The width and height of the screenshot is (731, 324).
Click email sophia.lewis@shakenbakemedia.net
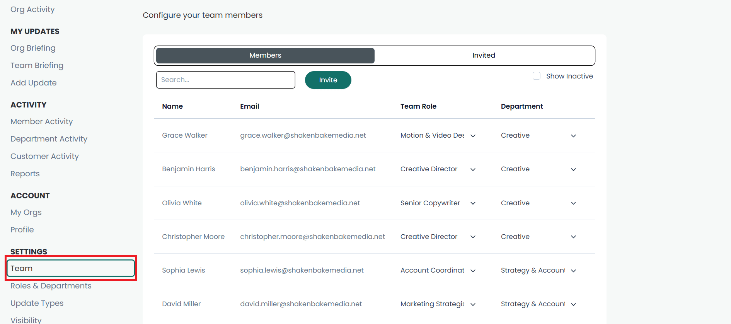point(302,270)
